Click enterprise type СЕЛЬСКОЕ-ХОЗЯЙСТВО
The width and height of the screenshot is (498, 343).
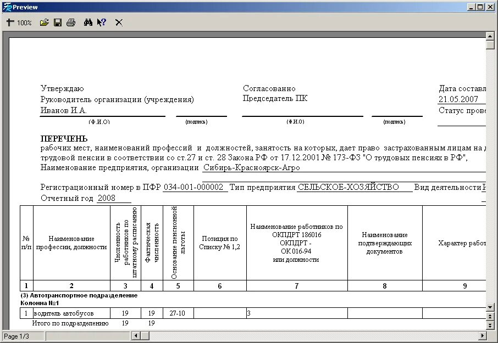[348, 187]
